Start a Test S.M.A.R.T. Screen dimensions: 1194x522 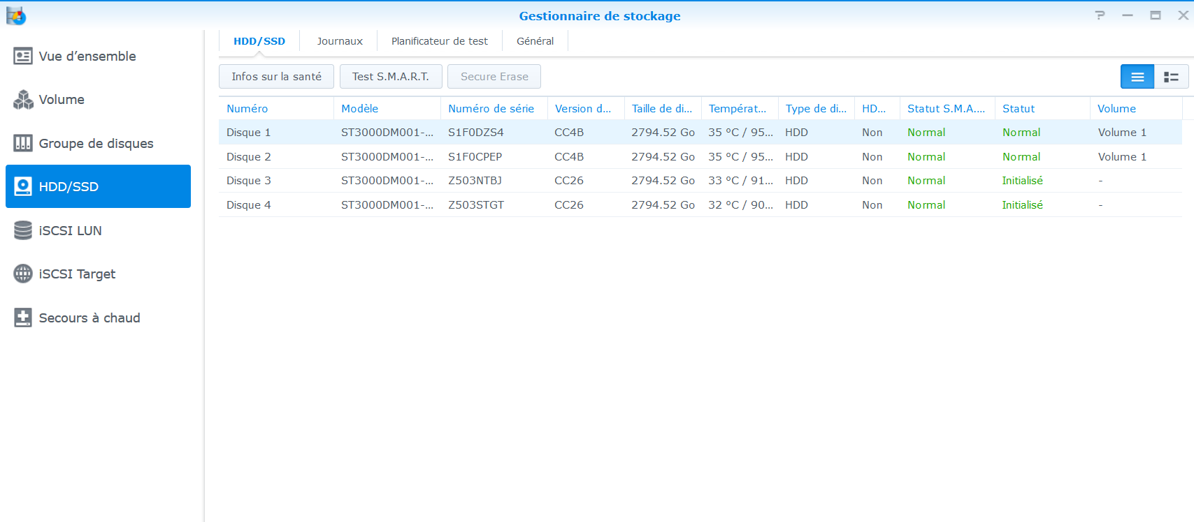pos(390,77)
